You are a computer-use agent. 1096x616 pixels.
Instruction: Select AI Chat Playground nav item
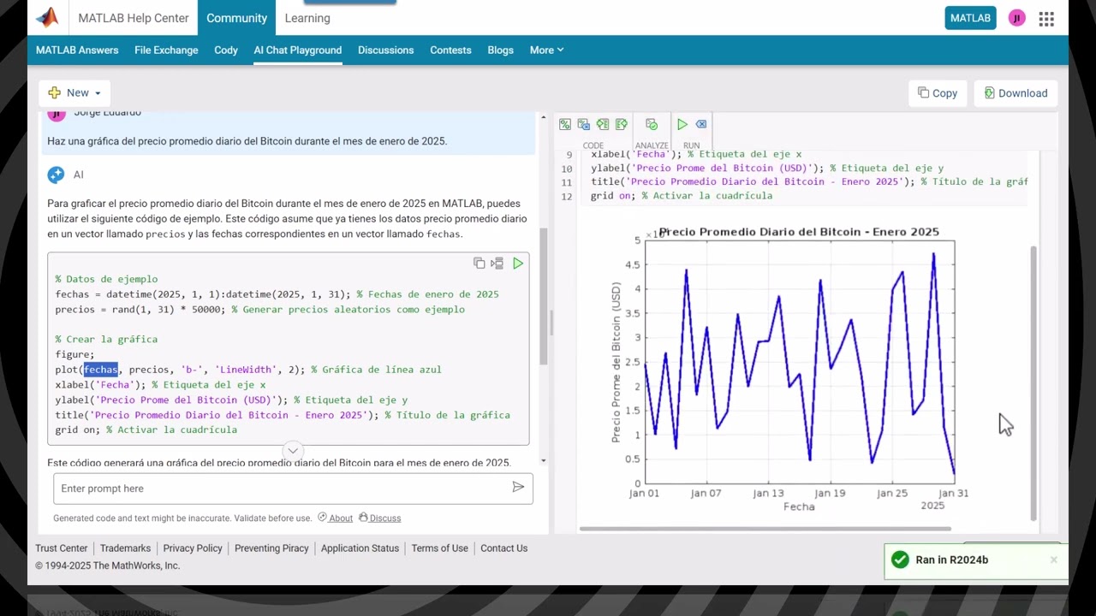tap(298, 50)
